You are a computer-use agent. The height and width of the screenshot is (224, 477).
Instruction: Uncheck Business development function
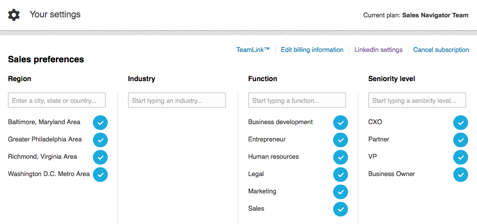[x=341, y=123]
